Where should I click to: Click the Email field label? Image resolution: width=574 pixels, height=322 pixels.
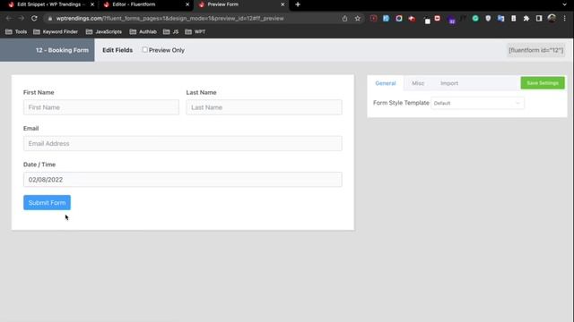30,129
